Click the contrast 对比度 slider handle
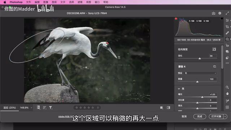This screenshot has width=231, height=130. [197, 103]
